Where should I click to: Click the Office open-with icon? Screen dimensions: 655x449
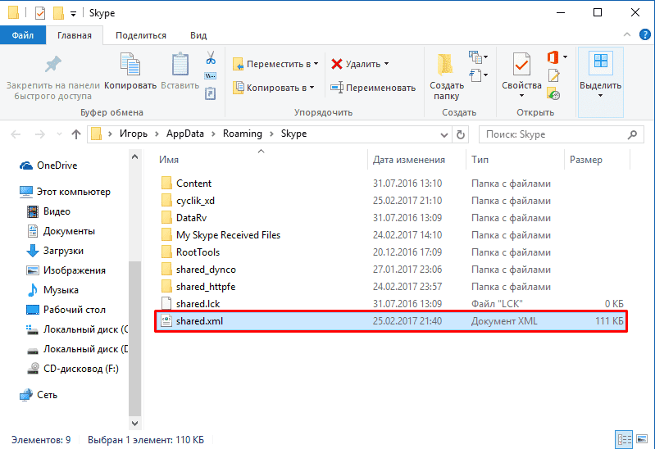(553, 57)
